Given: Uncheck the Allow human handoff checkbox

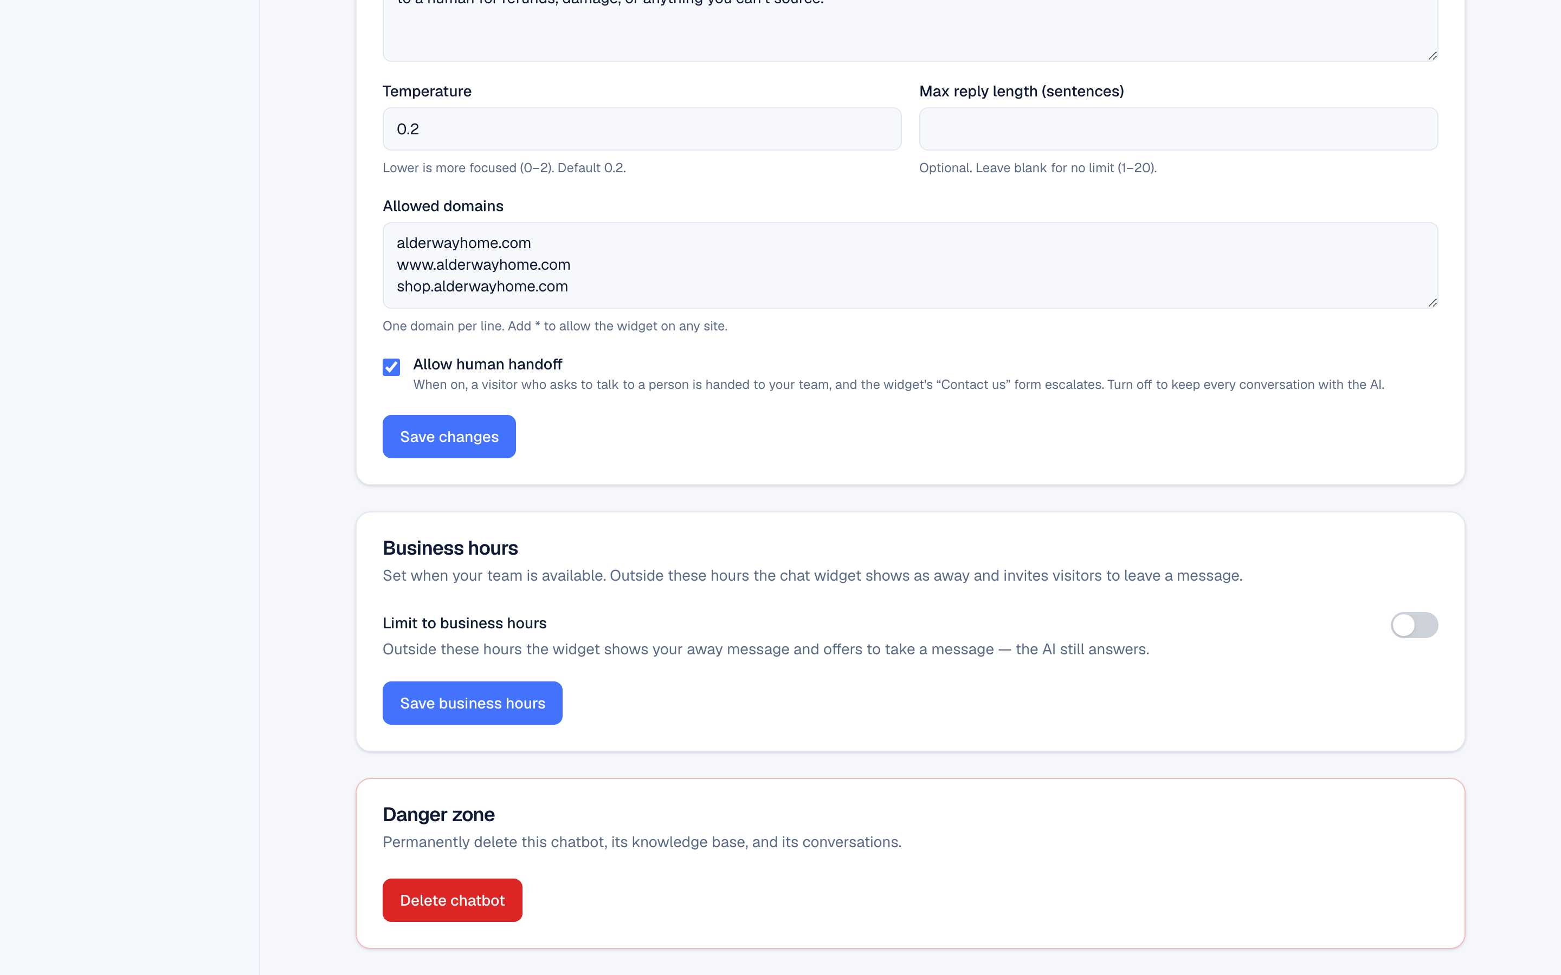Looking at the screenshot, I should (391, 367).
